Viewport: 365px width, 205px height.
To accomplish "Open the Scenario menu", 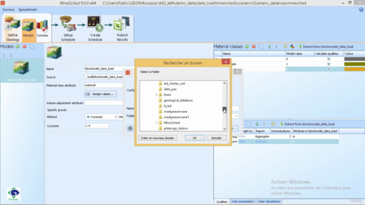I will [9, 10].
